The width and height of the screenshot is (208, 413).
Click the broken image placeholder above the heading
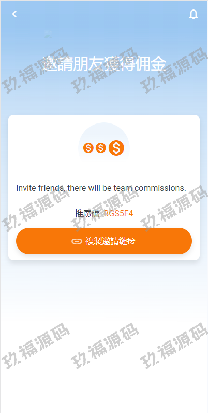(x=48, y=33)
